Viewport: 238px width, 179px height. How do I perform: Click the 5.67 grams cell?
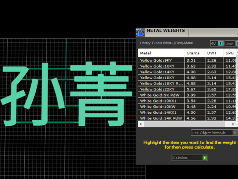195,89
